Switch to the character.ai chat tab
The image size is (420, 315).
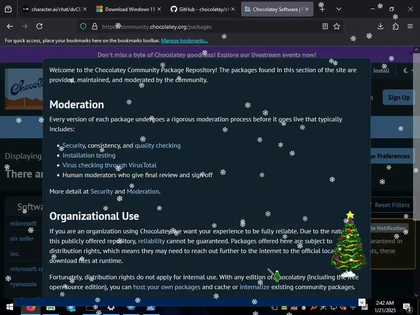[55, 9]
